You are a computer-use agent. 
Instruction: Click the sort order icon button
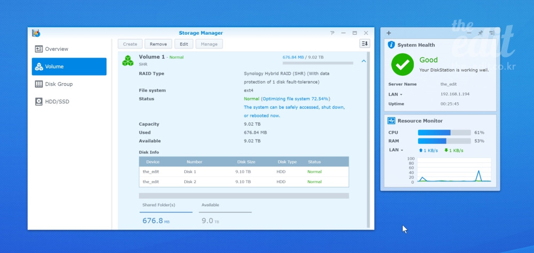[365, 44]
